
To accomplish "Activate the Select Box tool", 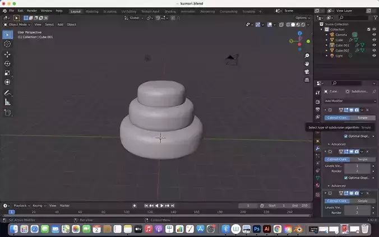I will tap(7, 35).
